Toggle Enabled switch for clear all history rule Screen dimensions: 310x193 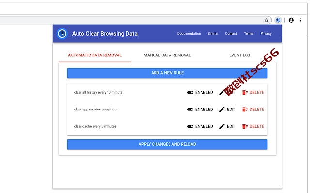coord(190,92)
